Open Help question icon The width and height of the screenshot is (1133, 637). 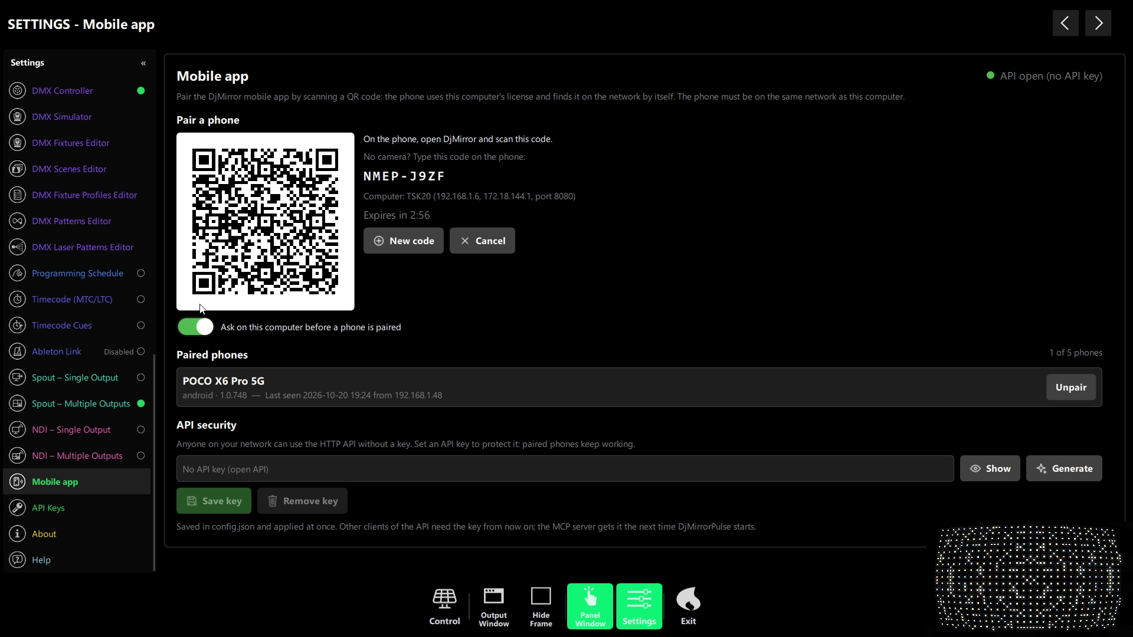tap(18, 560)
